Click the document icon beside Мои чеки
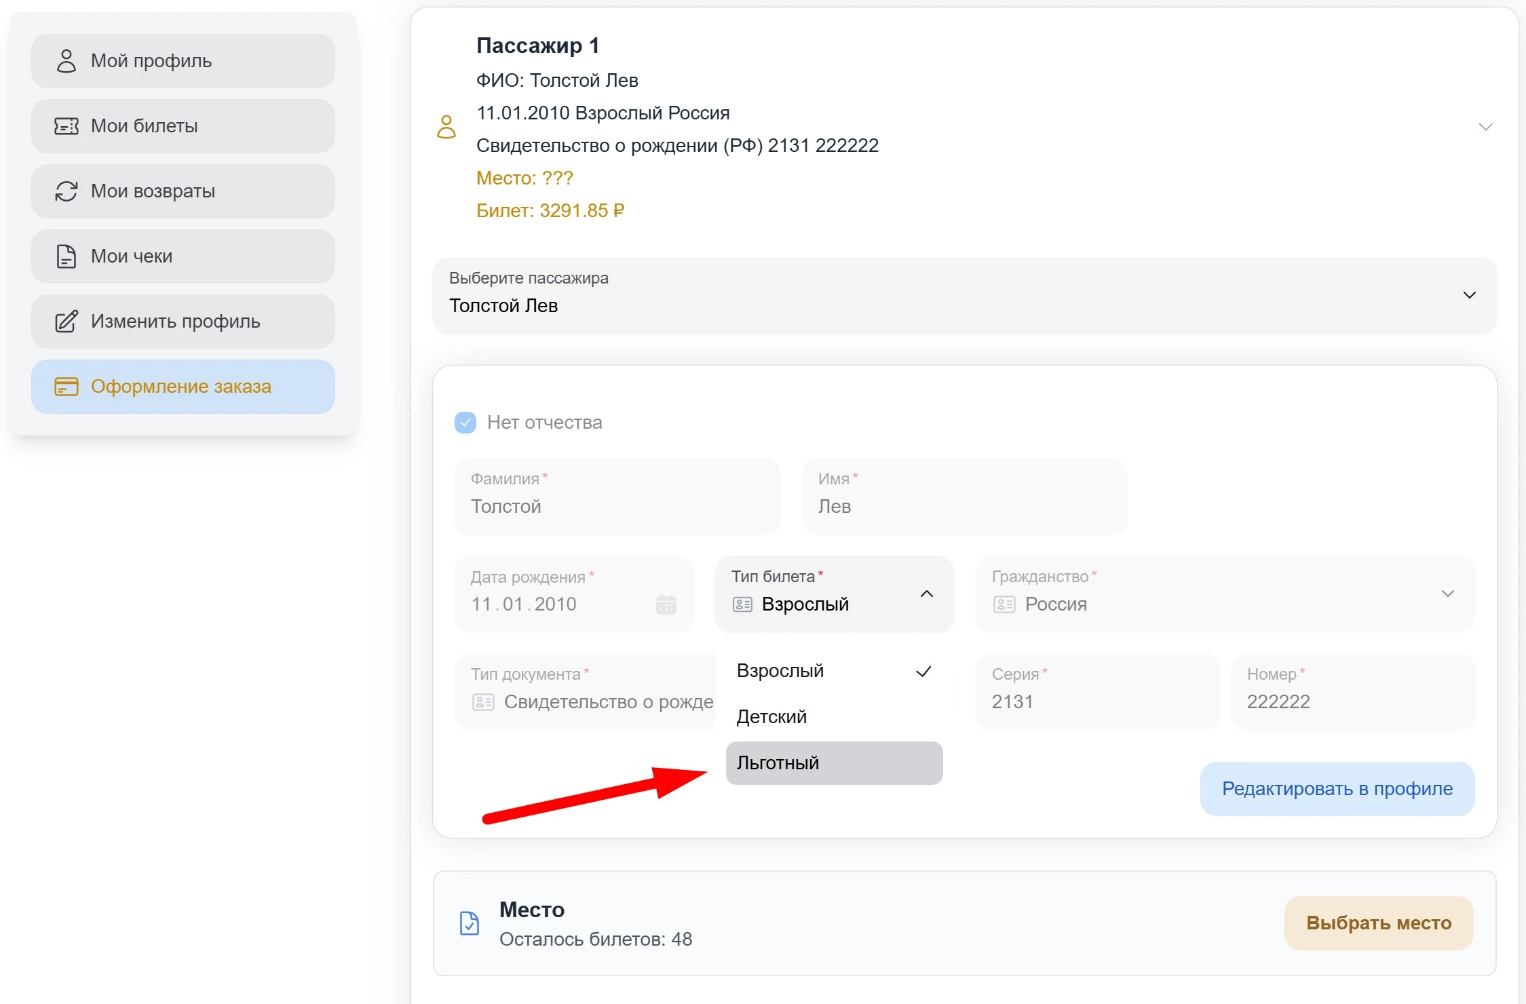This screenshot has height=1004, width=1526. tap(66, 256)
